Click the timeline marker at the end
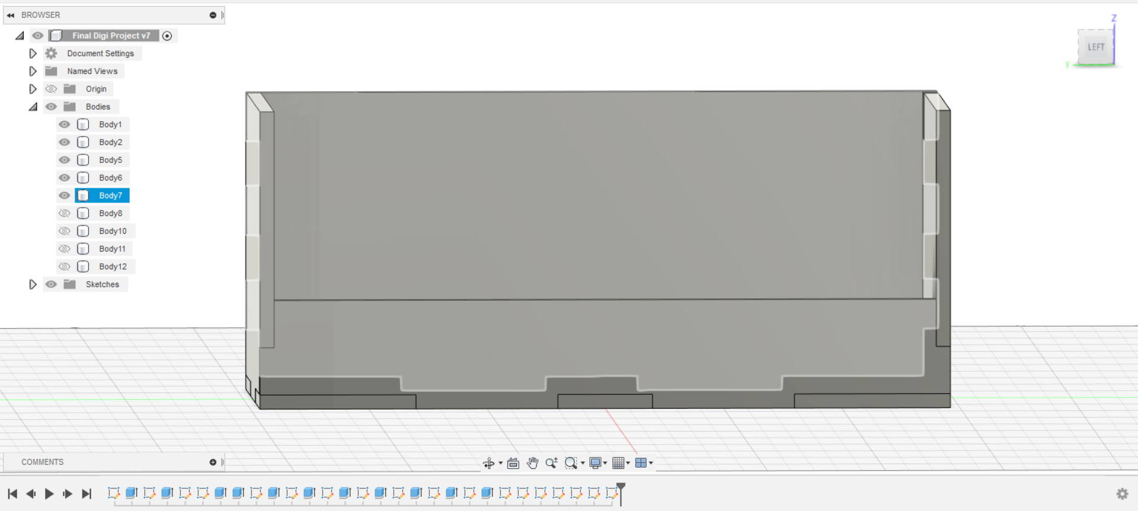The image size is (1138, 511). (x=621, y=493)
